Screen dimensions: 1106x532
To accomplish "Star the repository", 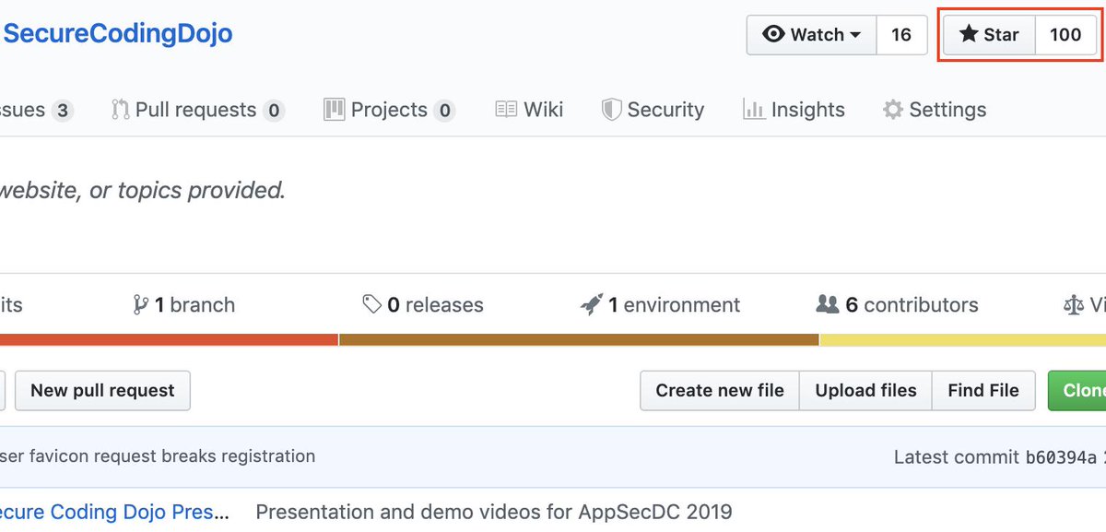I will (x=990, y=34).
